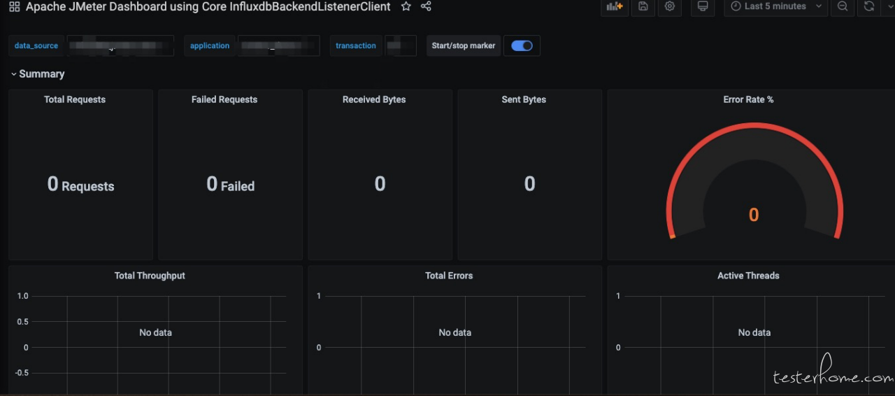The image size is (895, 396).
Task: Toggle the Start/stop marker switch
Action: coord(522,45)
